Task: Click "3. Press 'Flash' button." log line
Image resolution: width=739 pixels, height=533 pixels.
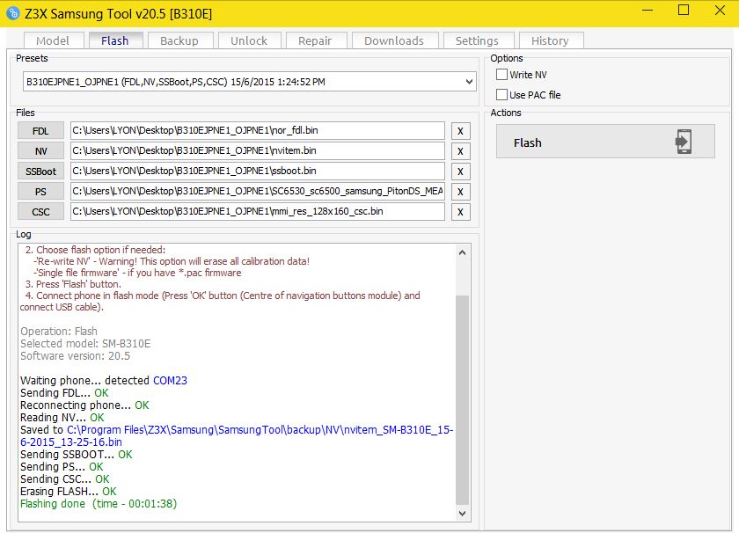Action: [73, 284]
